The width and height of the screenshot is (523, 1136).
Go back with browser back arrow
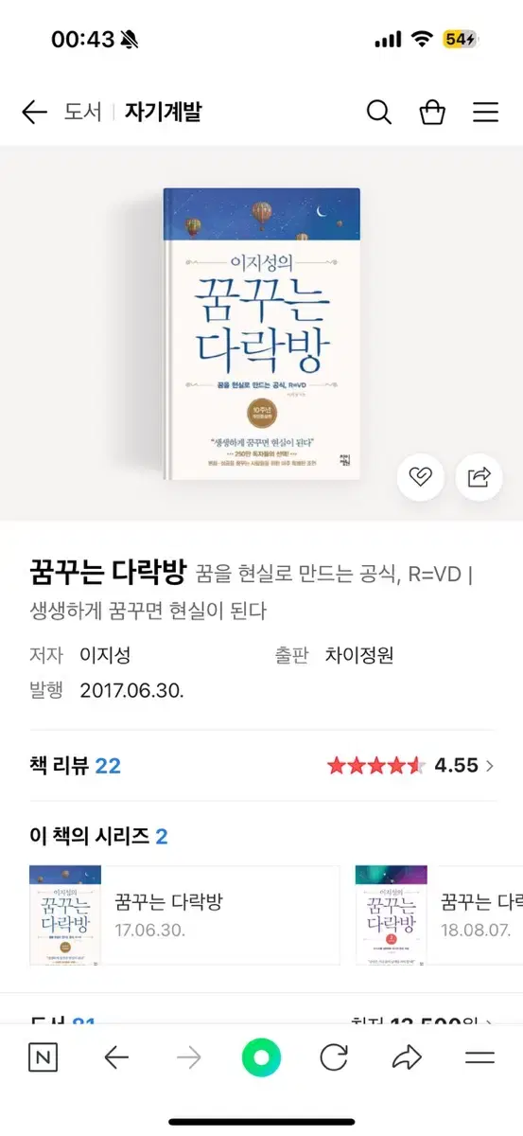coord(116,1057)
